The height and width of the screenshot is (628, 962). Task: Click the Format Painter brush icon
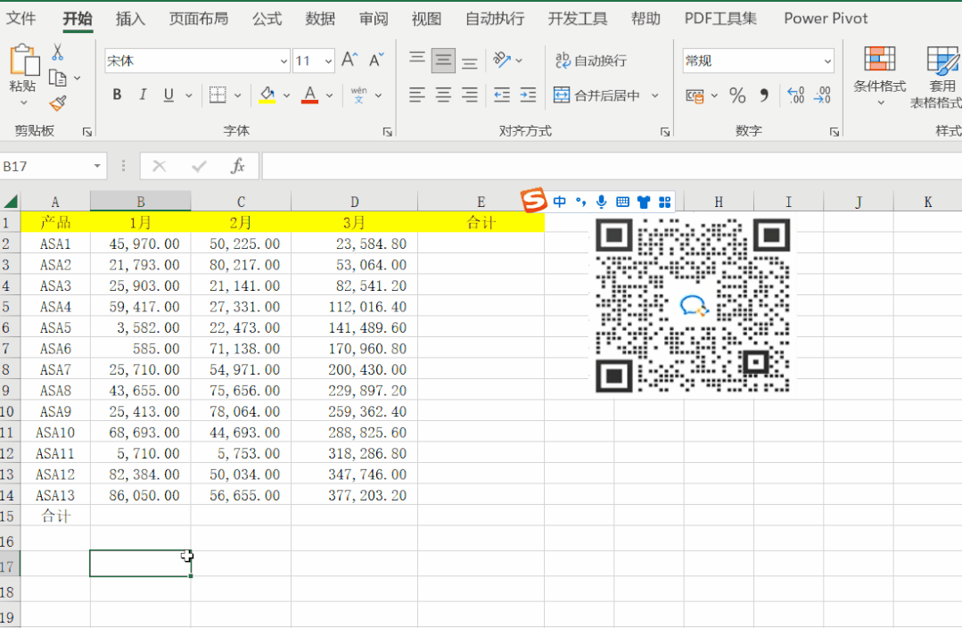(58, 103)
